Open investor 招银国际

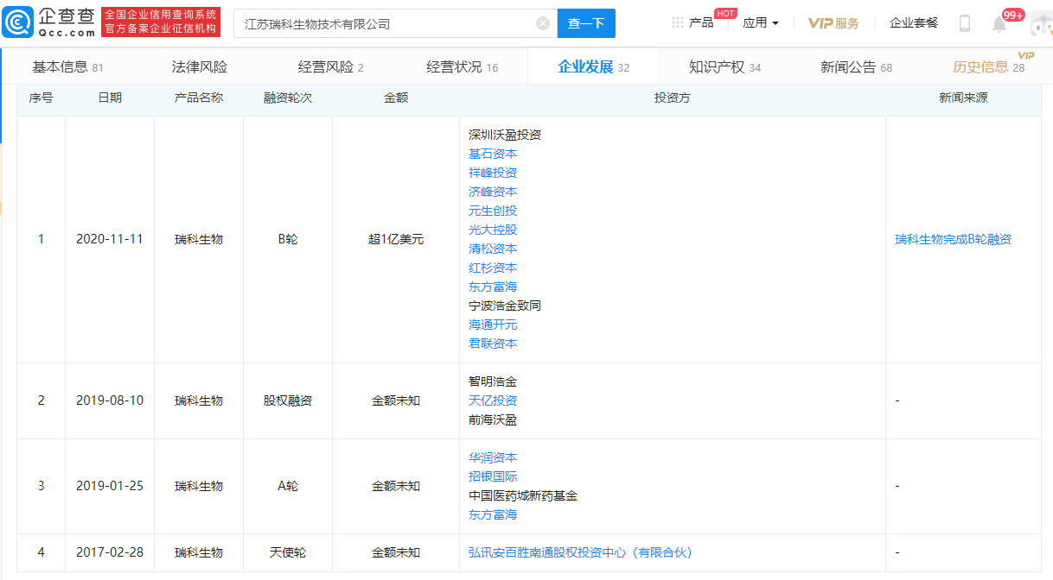point(493,476)
